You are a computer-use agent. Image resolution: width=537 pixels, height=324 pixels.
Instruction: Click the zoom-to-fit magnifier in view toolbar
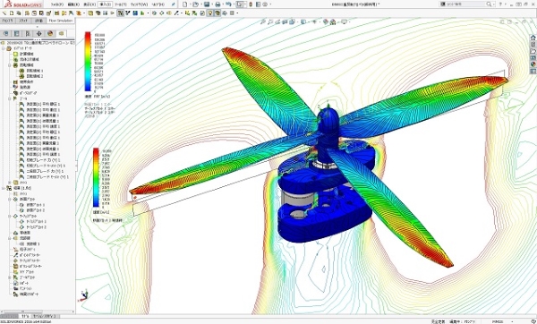click(x=263, y=21)
